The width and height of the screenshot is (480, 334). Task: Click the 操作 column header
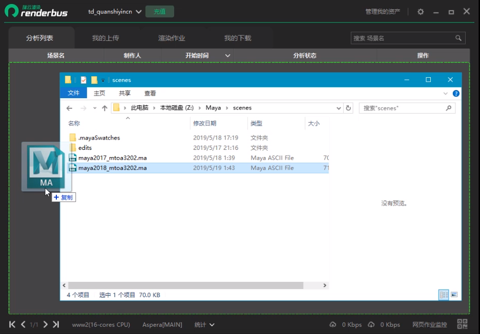click(423, 55)
